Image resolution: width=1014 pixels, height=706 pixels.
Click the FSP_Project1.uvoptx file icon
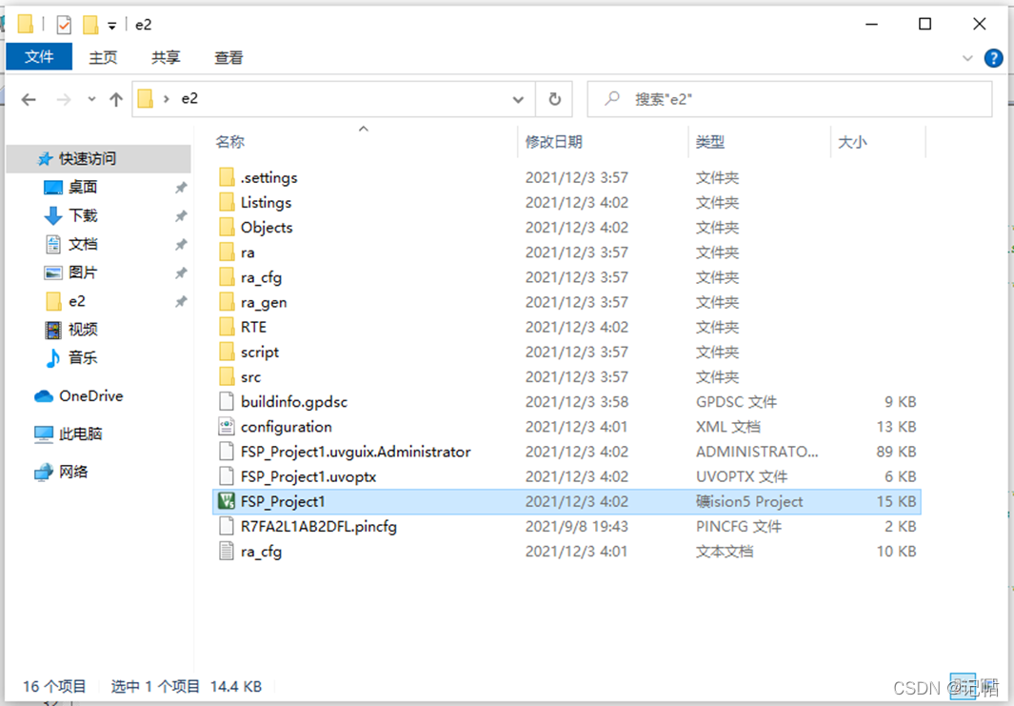click(x=227, y=476)
